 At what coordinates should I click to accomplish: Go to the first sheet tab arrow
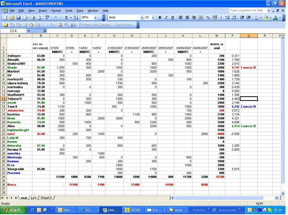pyautogui.click(x=3, y=198)
